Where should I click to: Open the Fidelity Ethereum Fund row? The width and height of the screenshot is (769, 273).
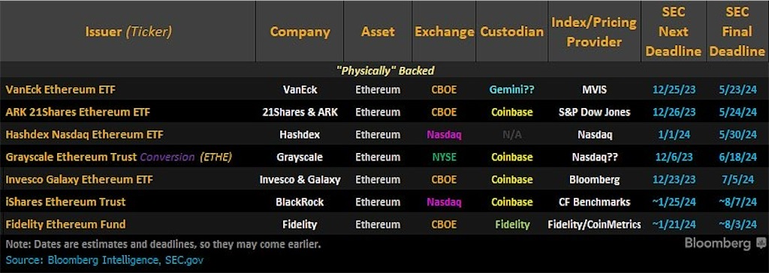[384, 224]
